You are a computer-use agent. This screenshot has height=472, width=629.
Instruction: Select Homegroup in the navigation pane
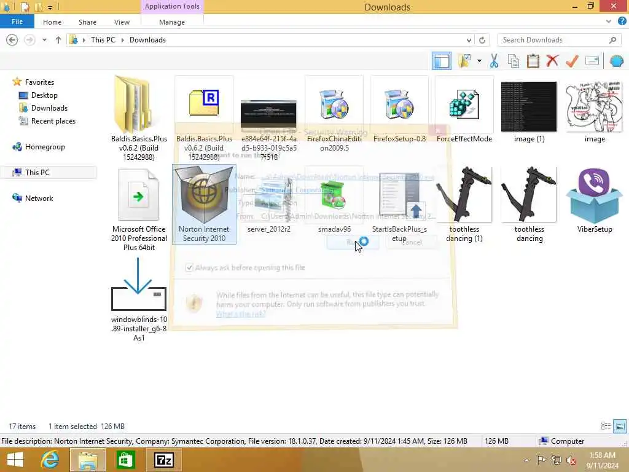point(44,147)
